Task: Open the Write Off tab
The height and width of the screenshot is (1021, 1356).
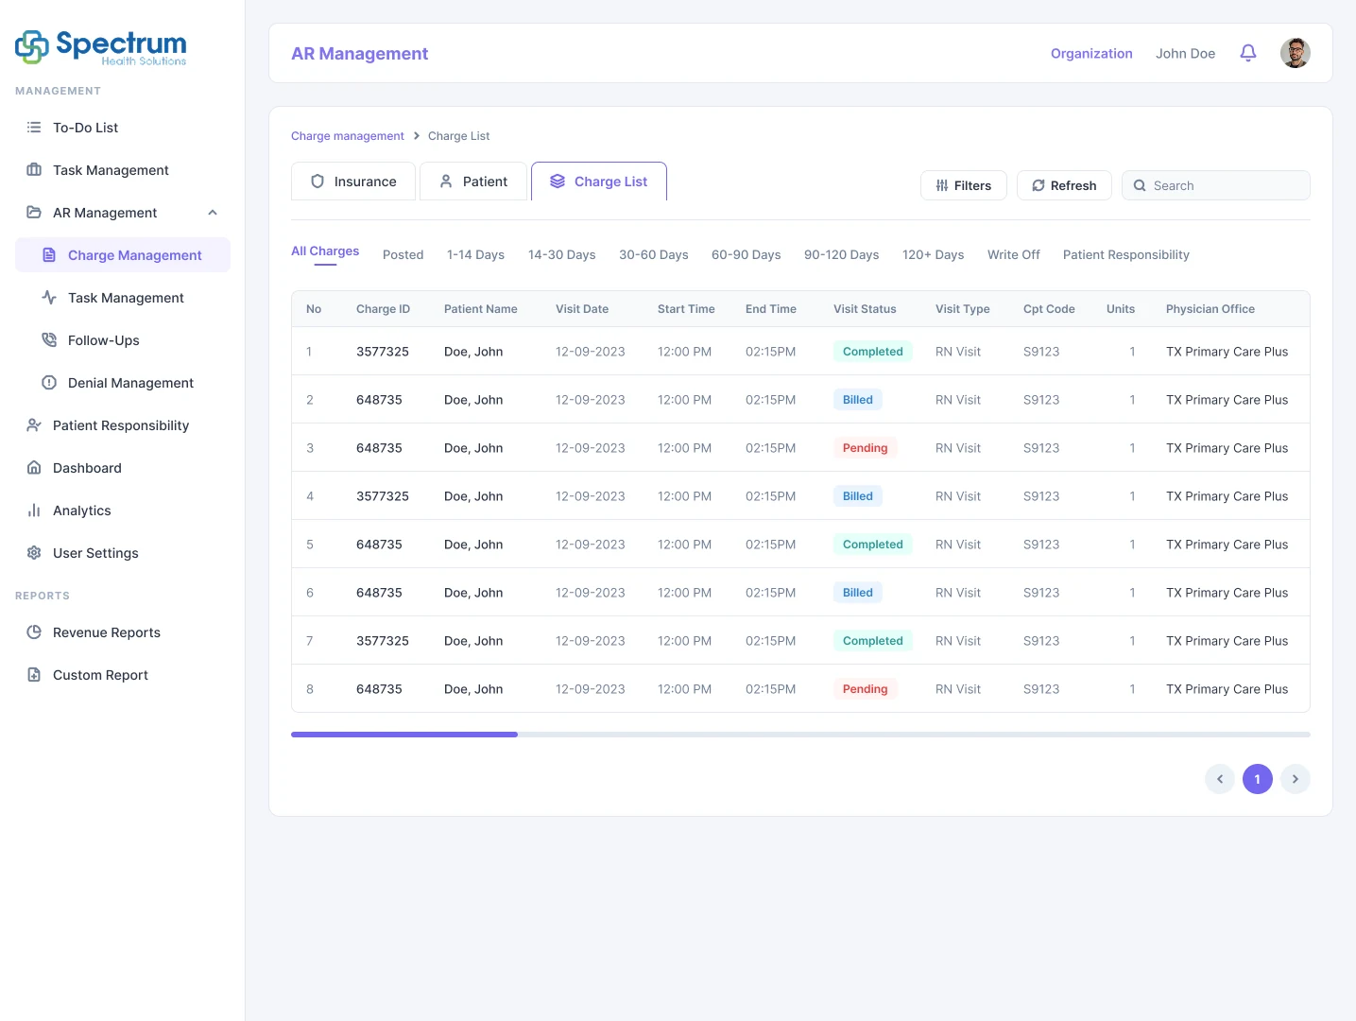Action: (1014, 255)
